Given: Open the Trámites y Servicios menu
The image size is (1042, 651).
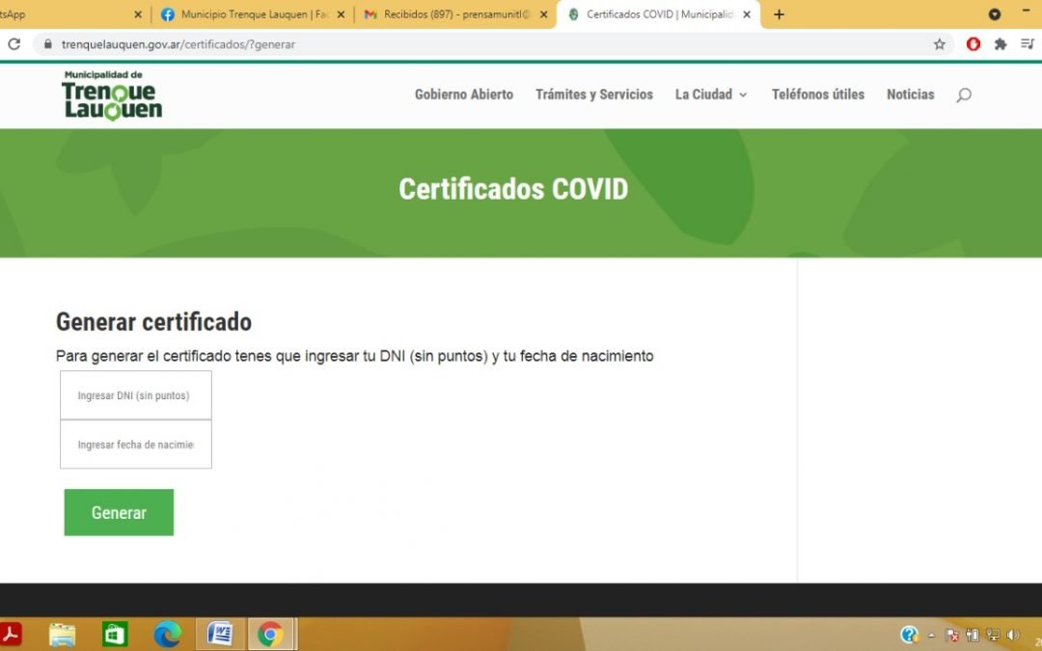Looking at the screenshot, I should [594, 95].
